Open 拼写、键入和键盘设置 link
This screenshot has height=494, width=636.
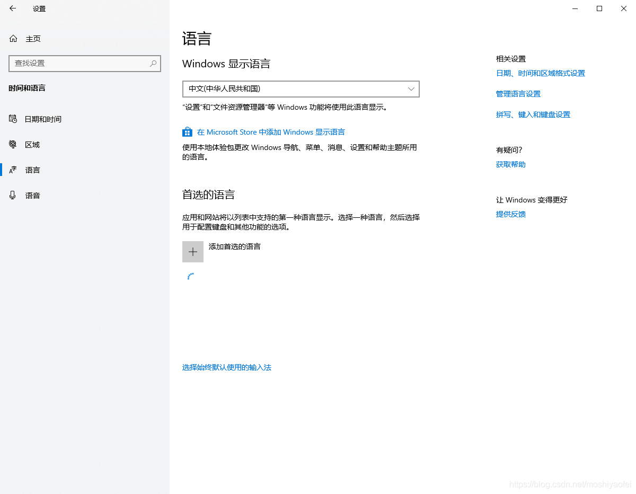pyautogui.click(x=533, y=114)
